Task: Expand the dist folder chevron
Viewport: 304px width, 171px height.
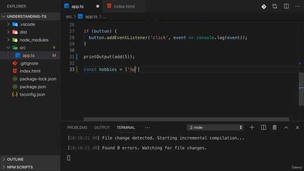Action: (9, 32)
